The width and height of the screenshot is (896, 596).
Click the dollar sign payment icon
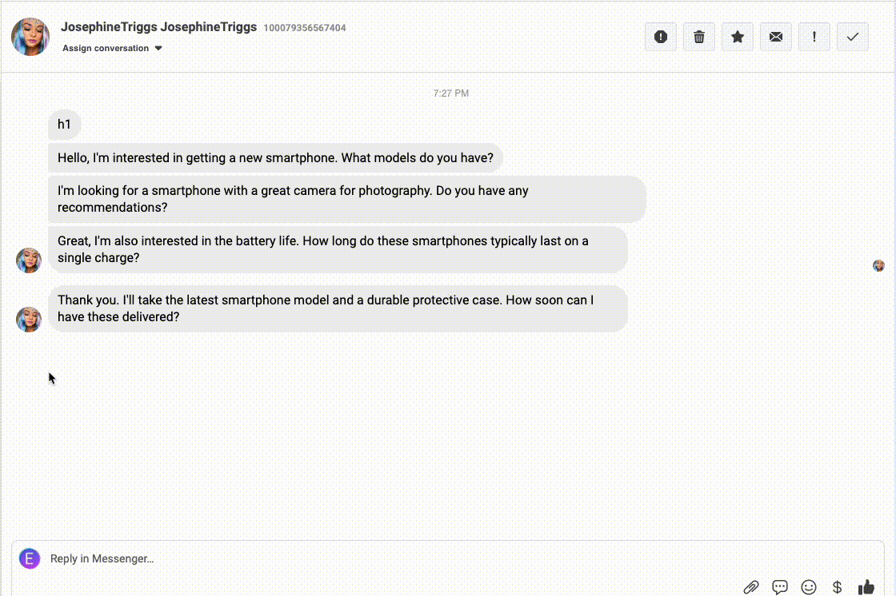tap(838, 586)
